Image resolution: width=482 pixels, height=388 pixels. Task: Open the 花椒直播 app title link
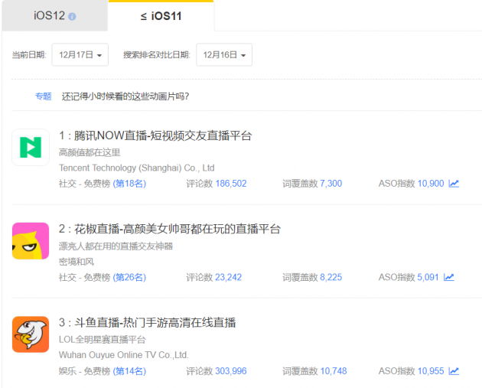pyautogui.click(x=170, y=229)
